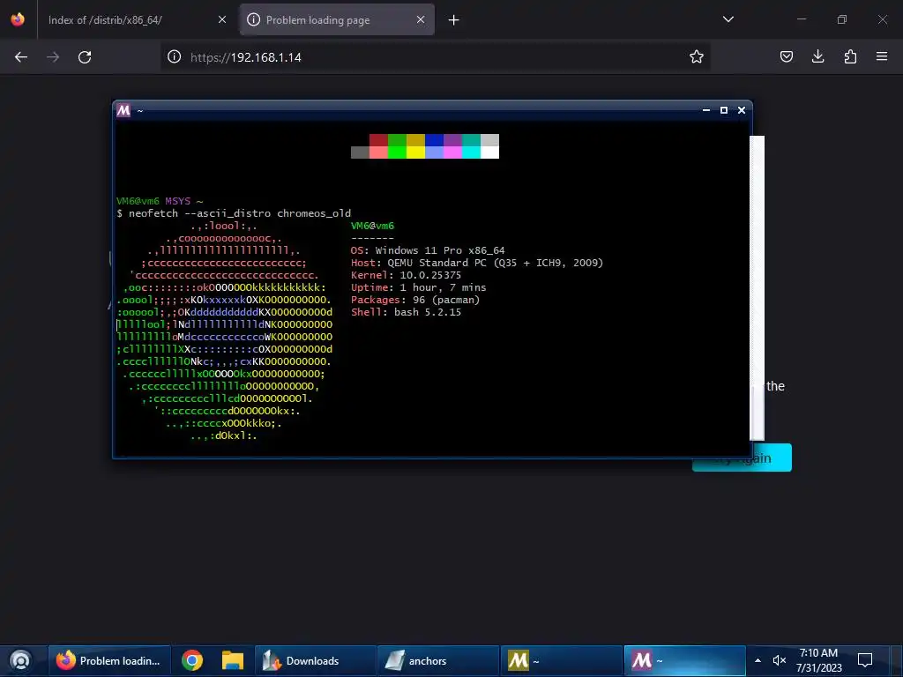Click the 'OS: Windows 11 Pro x86_64' line
This screenshot has height=677, width=903.
pos(428,250)
